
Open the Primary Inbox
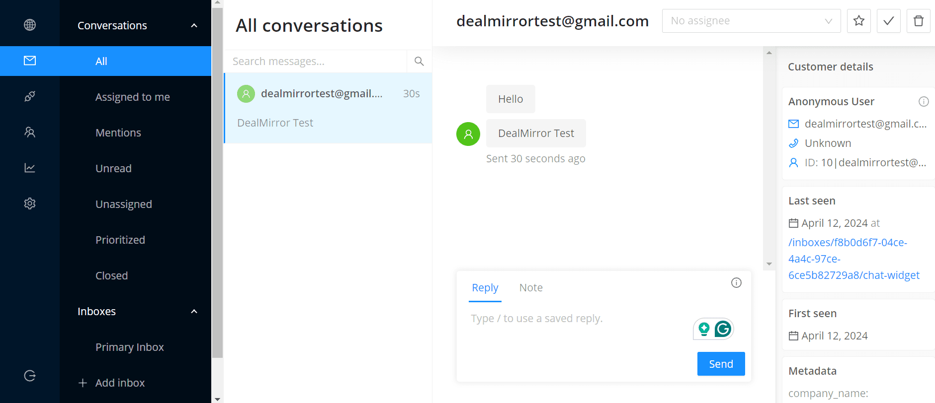(129, 347)
